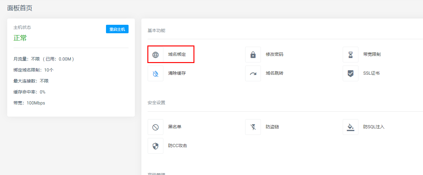The width and height of the screenshot is (423, 175).
Task: Choose the 清除缓存 text label
Action: click(177, 73)
